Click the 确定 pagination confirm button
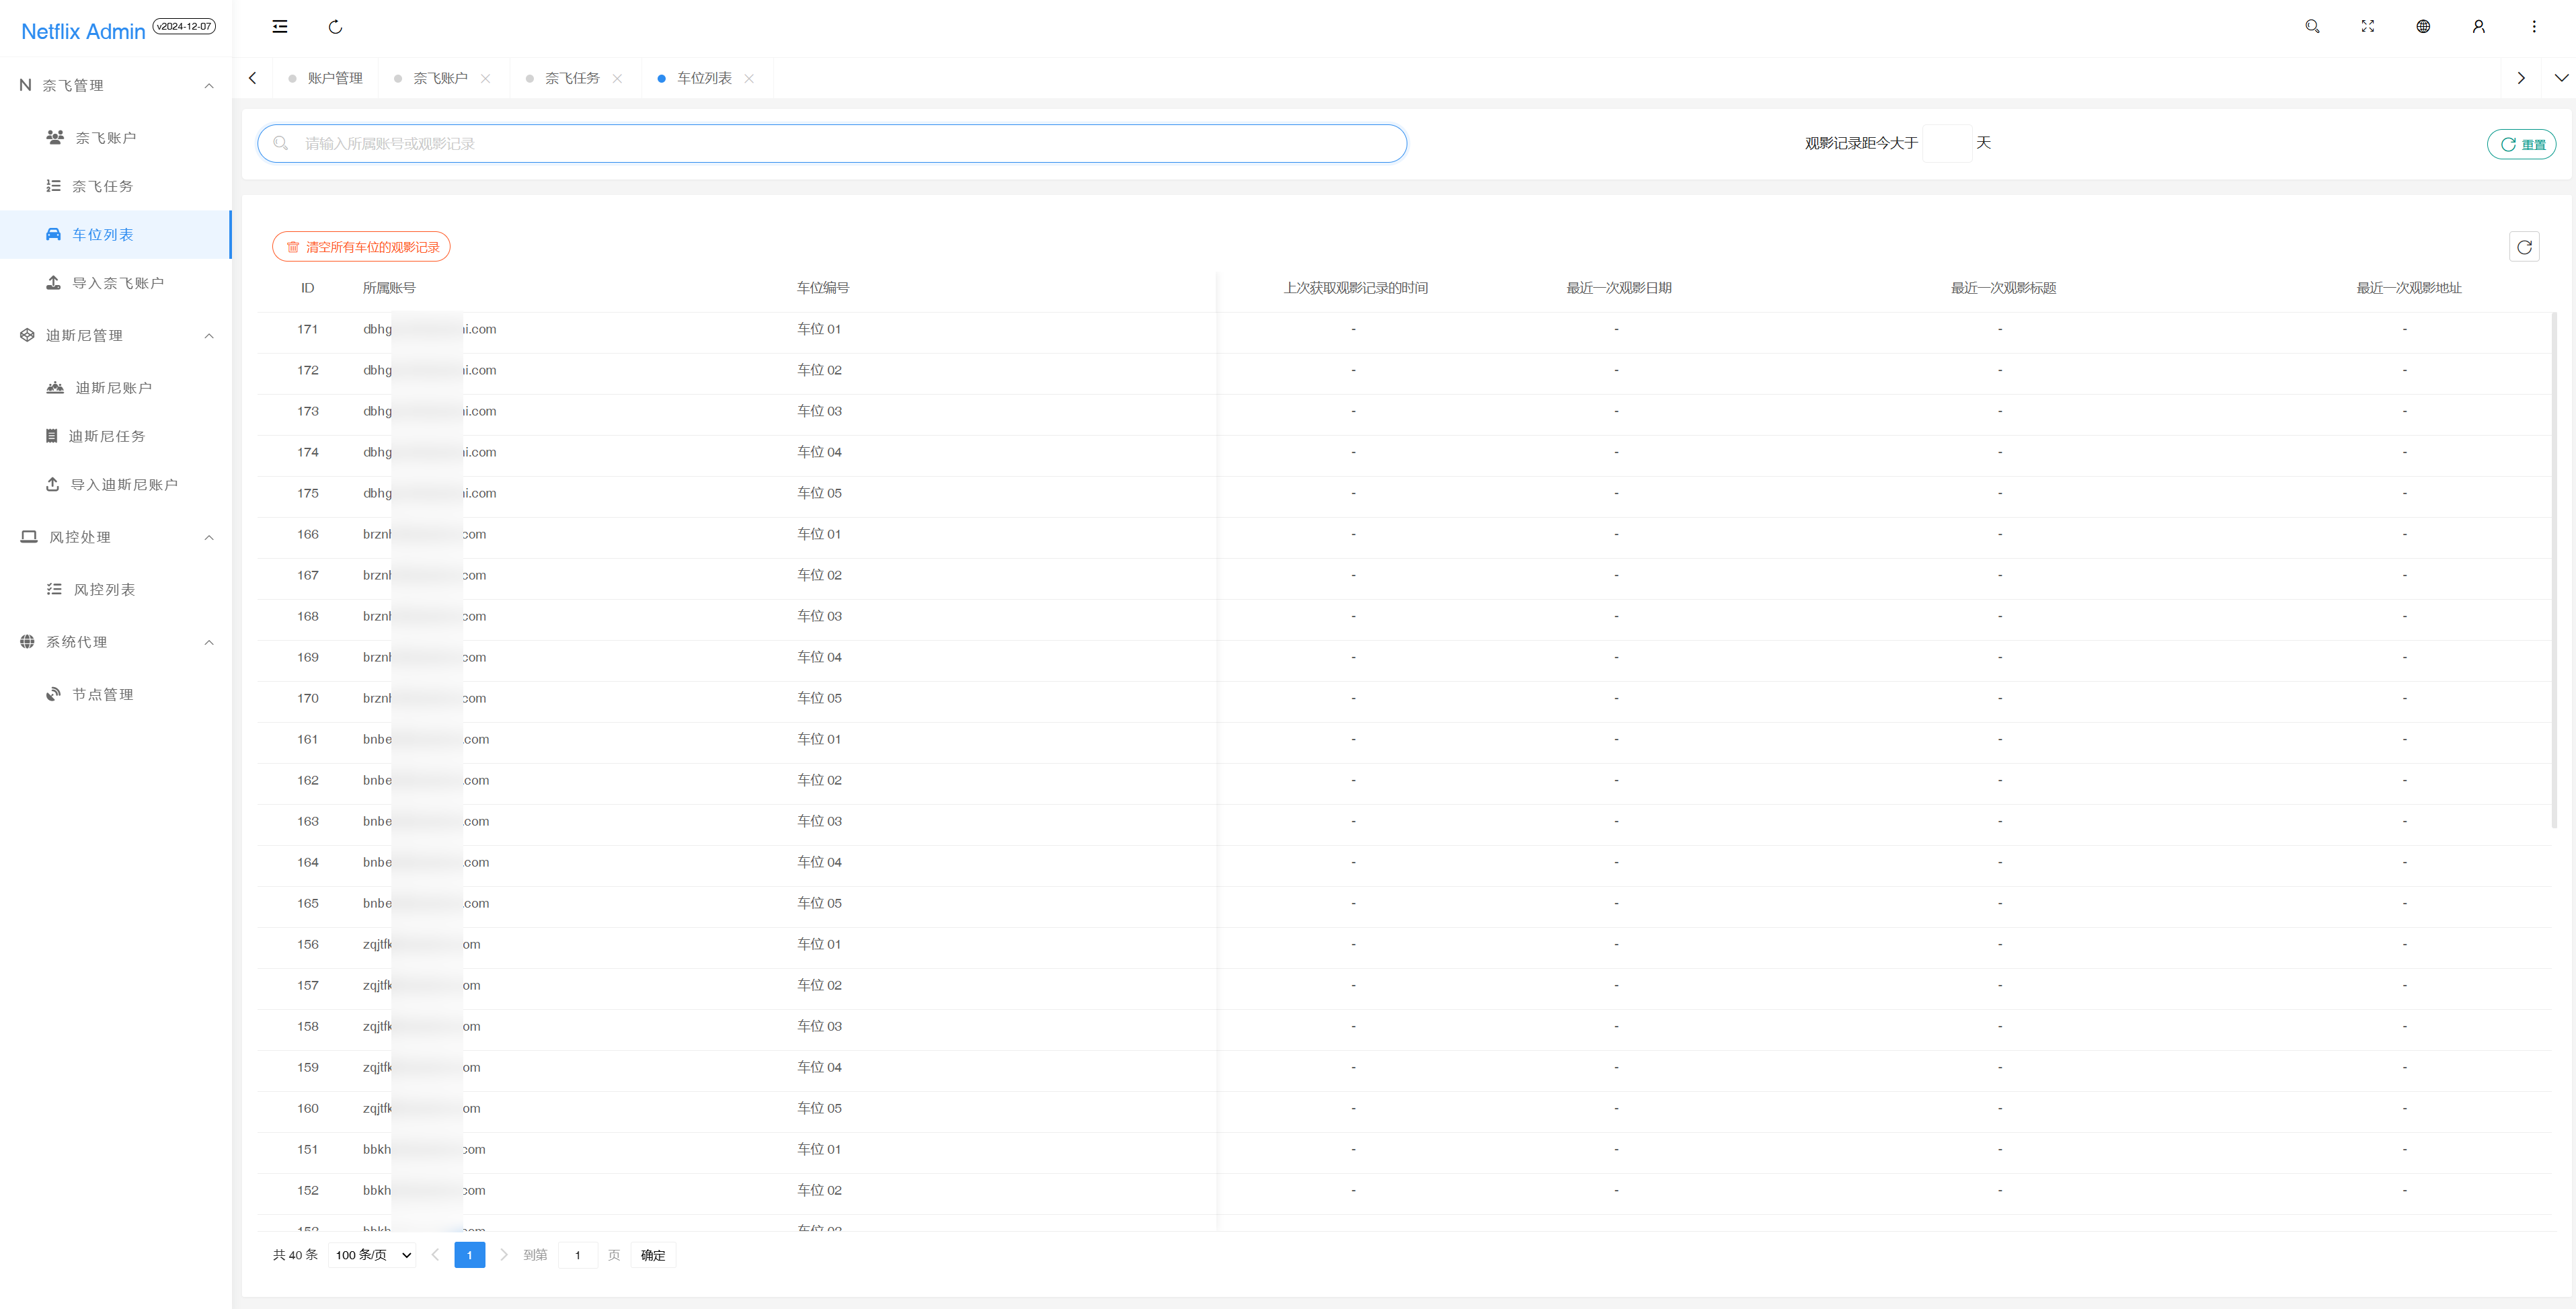Screen dimensions: 2576x1309 coord(653,1255)
